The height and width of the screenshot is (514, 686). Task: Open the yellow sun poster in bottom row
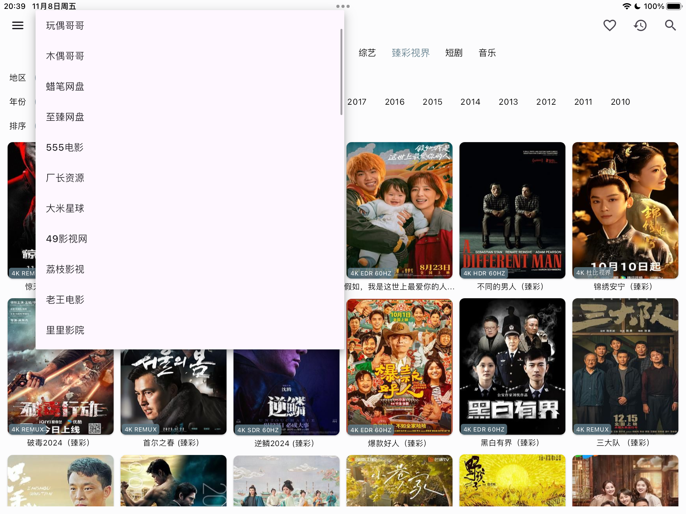(512, 481)
